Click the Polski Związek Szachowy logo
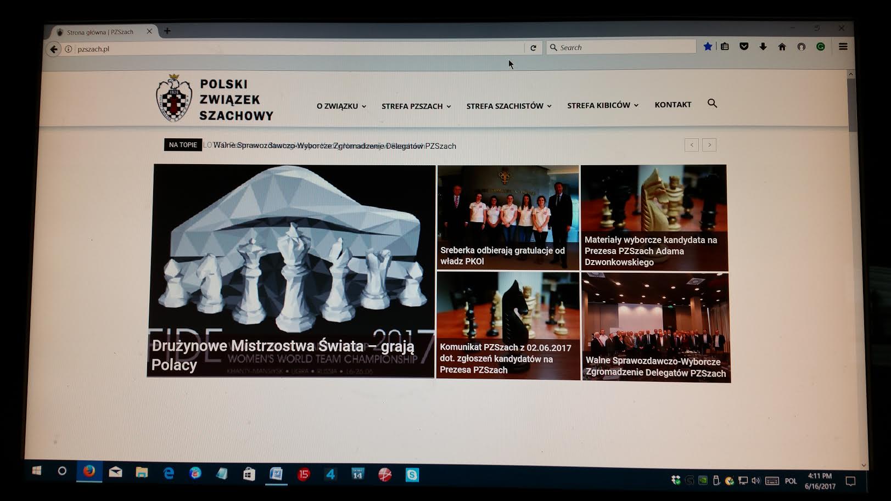The height and width of the screenshot is (501, 891). coord(214,99)
